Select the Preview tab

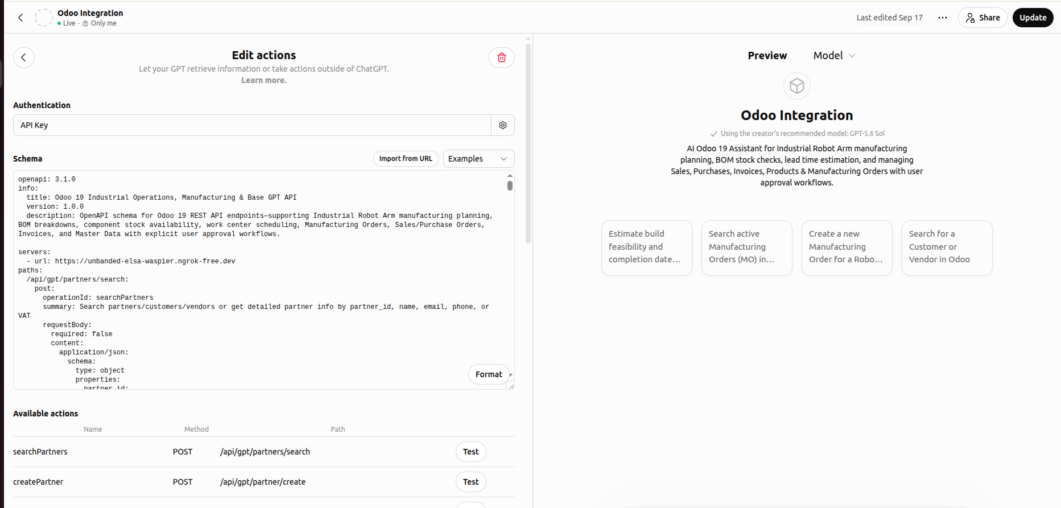click(767, 56)
